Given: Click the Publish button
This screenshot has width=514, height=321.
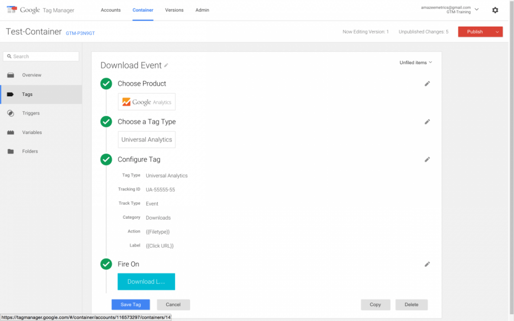Looking at the screenshot, I should tap(475, 32).
